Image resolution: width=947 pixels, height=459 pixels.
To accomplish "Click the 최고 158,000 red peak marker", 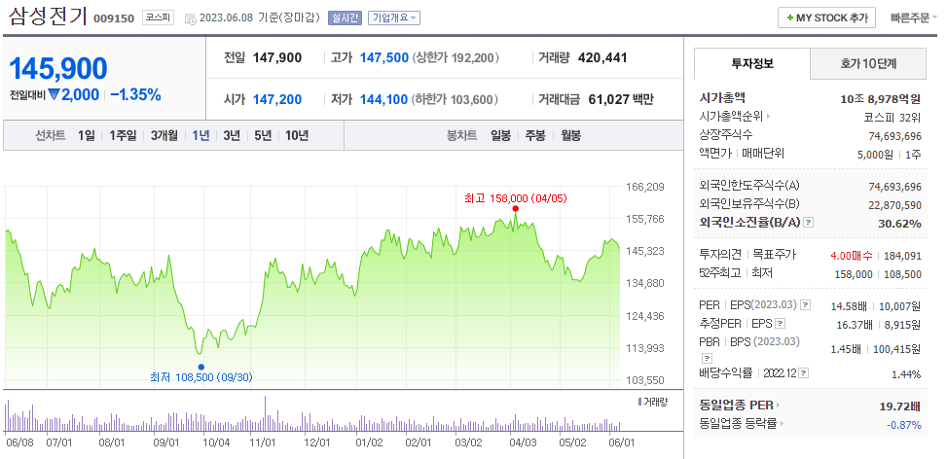I will click(x=515, y=209).
